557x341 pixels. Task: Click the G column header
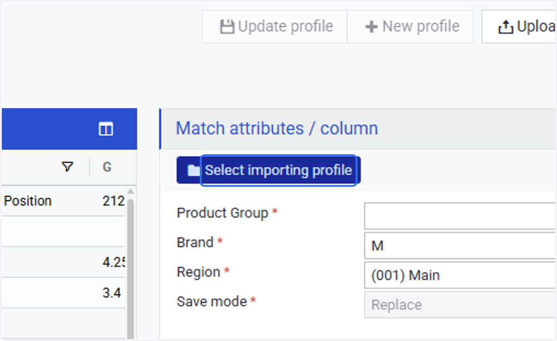click(x=107, y=167)
